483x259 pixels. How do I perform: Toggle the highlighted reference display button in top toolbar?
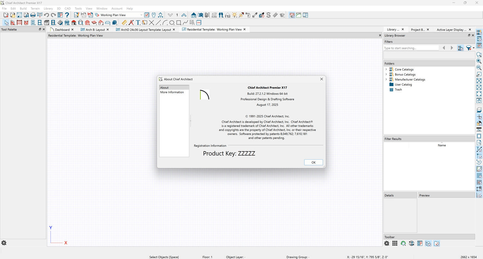(292, 15)
